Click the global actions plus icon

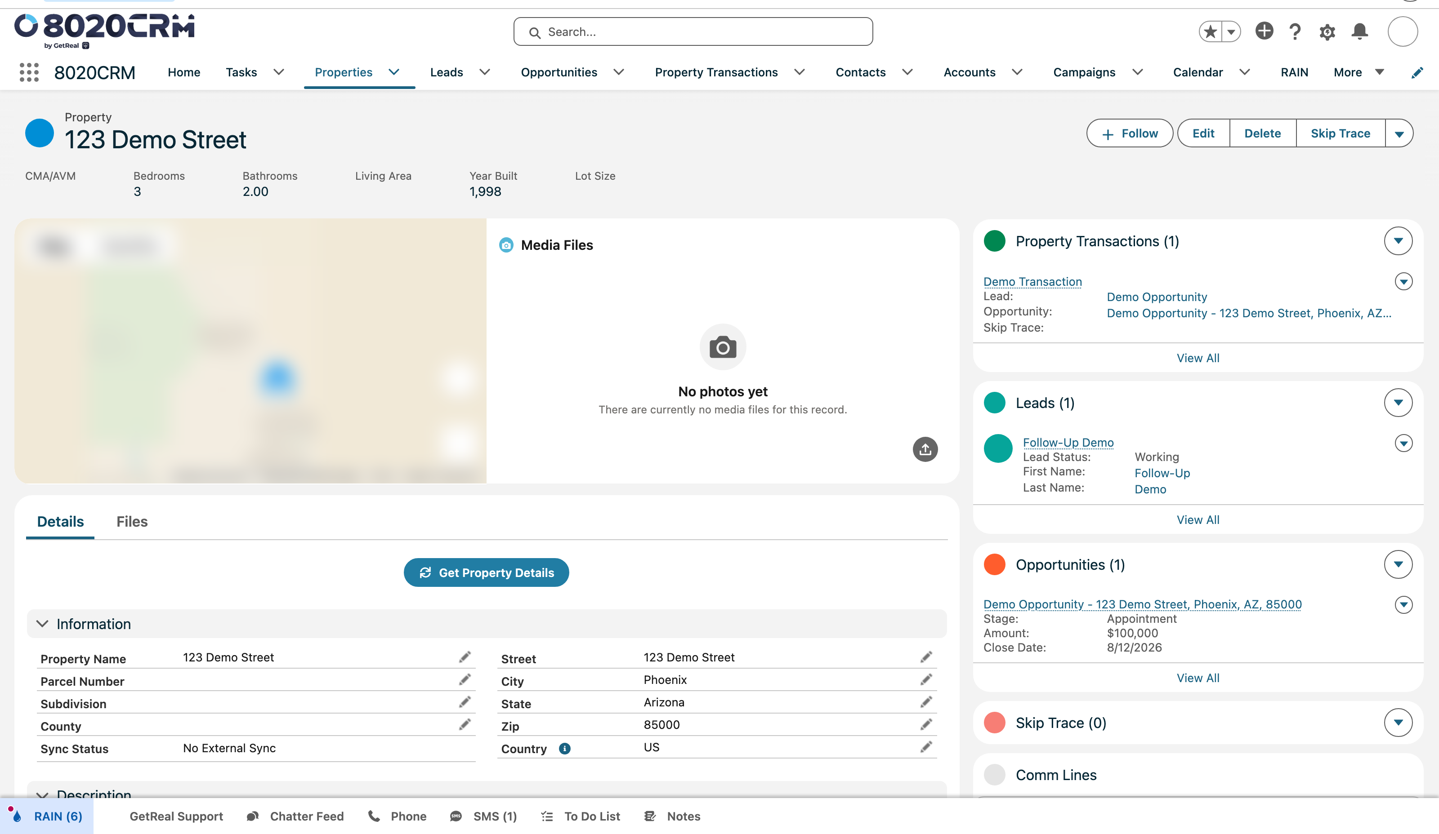pos(1264,31)
